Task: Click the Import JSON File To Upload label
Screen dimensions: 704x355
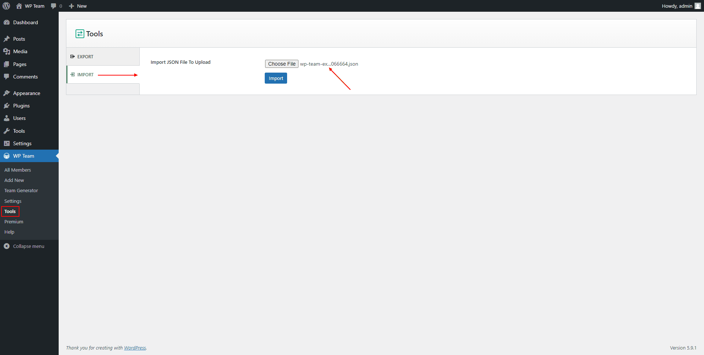Action: click(180, 62)
